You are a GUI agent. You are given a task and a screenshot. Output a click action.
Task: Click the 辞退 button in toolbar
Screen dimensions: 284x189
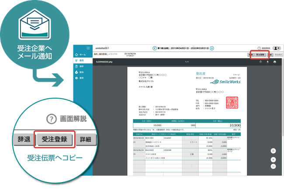pyautogui.click(x=251, y=55)
